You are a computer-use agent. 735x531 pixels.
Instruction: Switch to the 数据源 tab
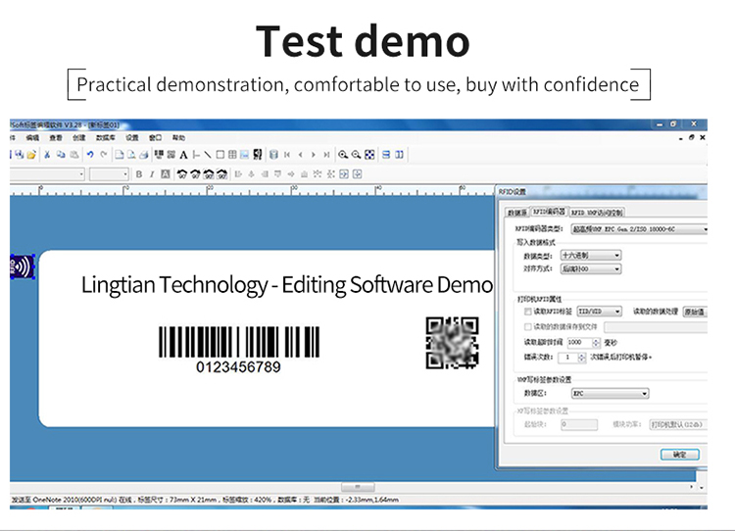click(516, 212)
